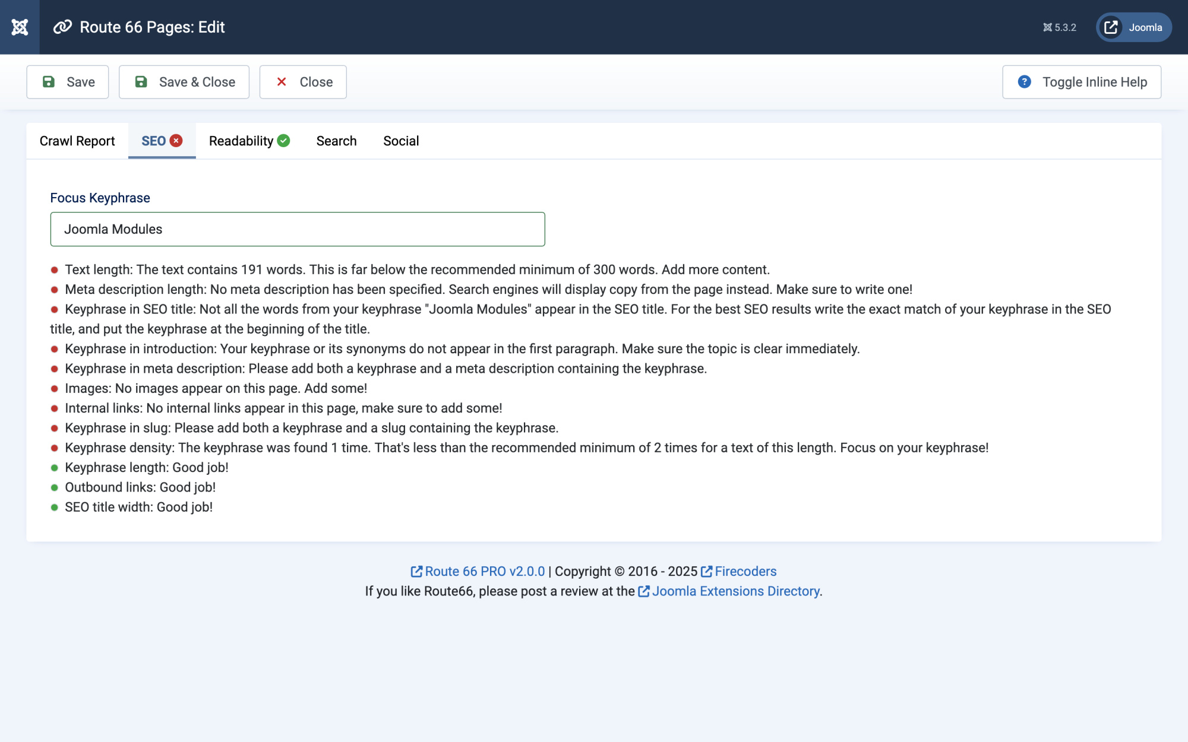Click the Keyphrase in meta description warning

coord(386,369)
